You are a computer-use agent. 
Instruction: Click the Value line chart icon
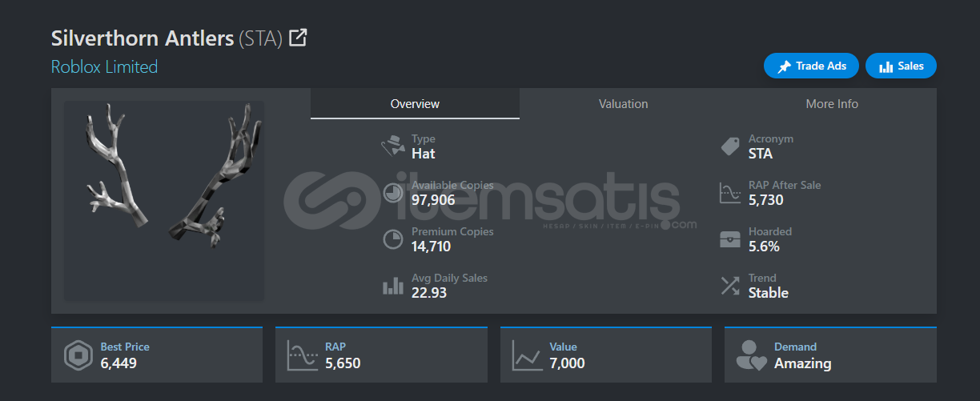(527, 355)
